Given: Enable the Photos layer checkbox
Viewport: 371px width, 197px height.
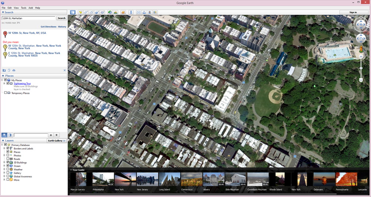Looking at the screenshot, I should pyautogui.click(x=8, y=155).
